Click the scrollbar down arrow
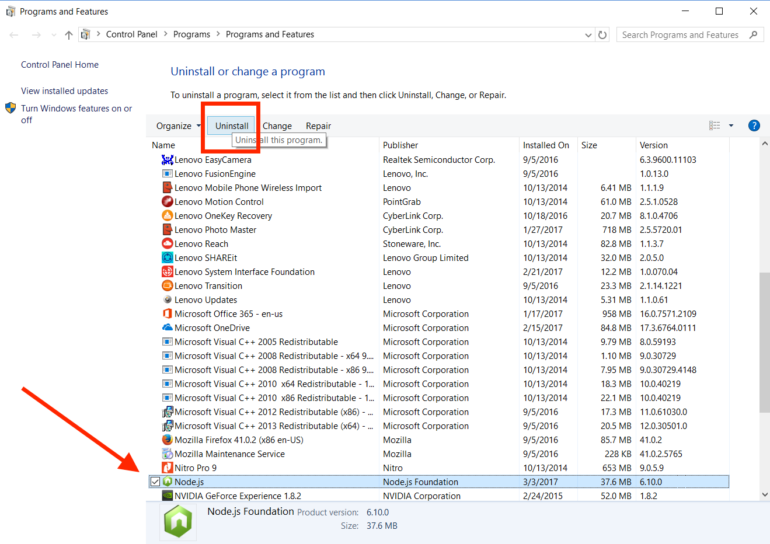 tap(765, 494)
